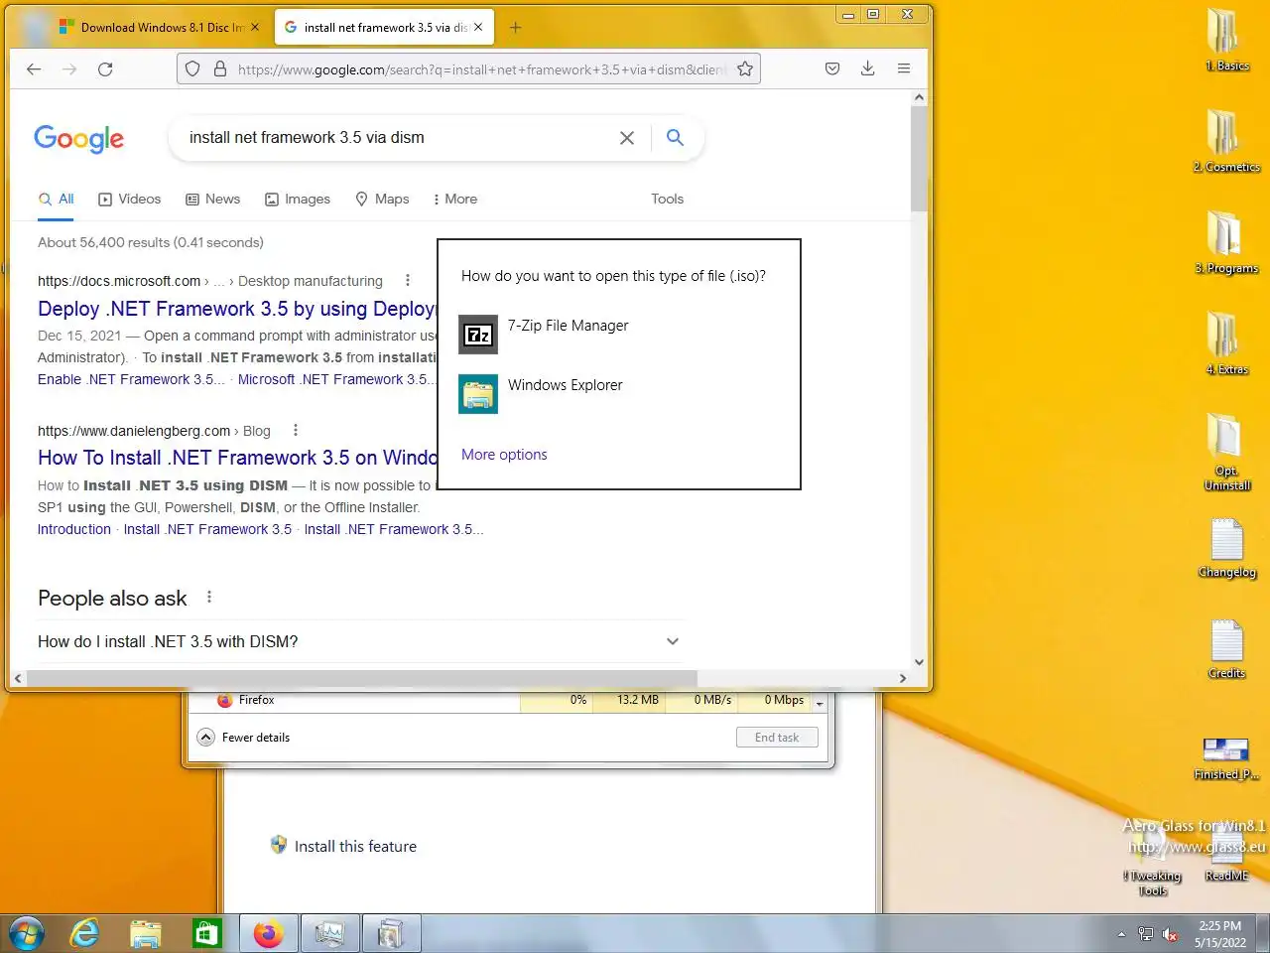Open the 4. Extras desktop folder

(x=1226, y=343)
